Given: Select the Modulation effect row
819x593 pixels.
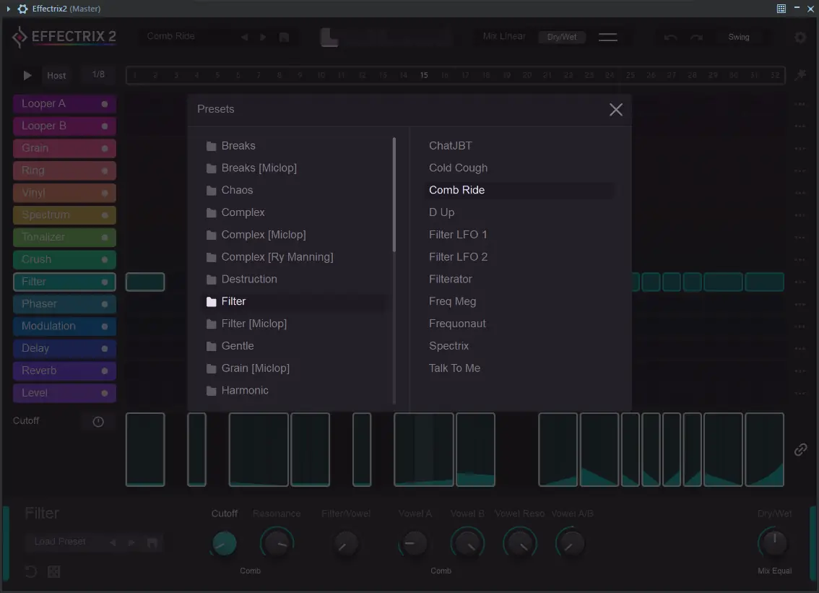Looking at the screenshot, I should click(x=64, y=326).
